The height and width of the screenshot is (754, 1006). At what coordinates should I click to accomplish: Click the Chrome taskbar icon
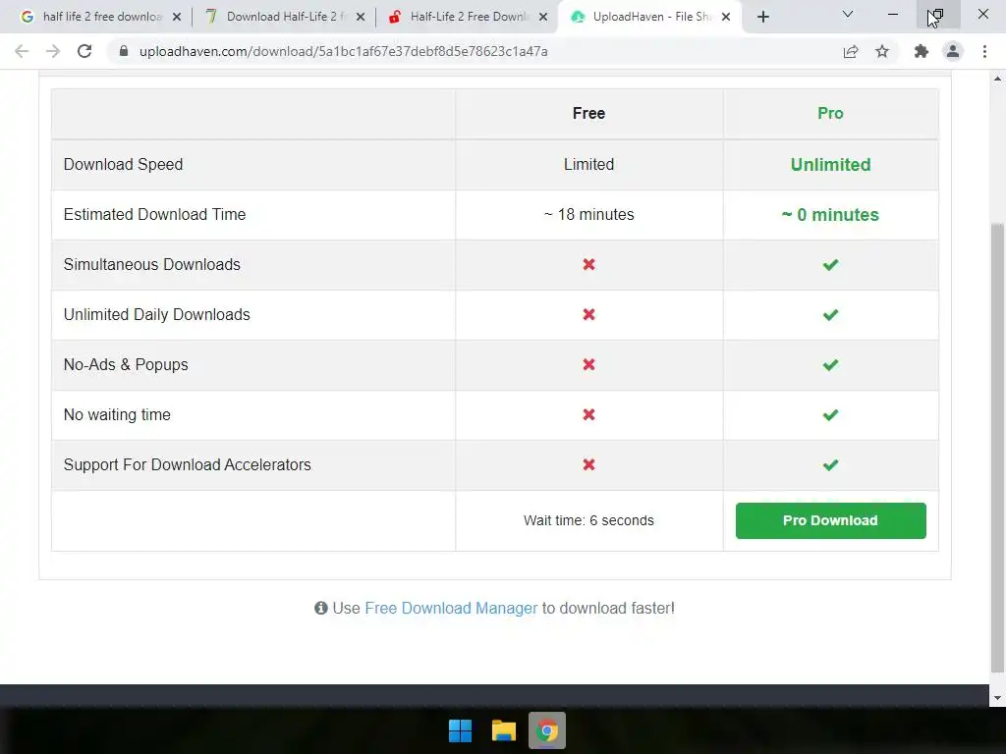tap(546, 730)
